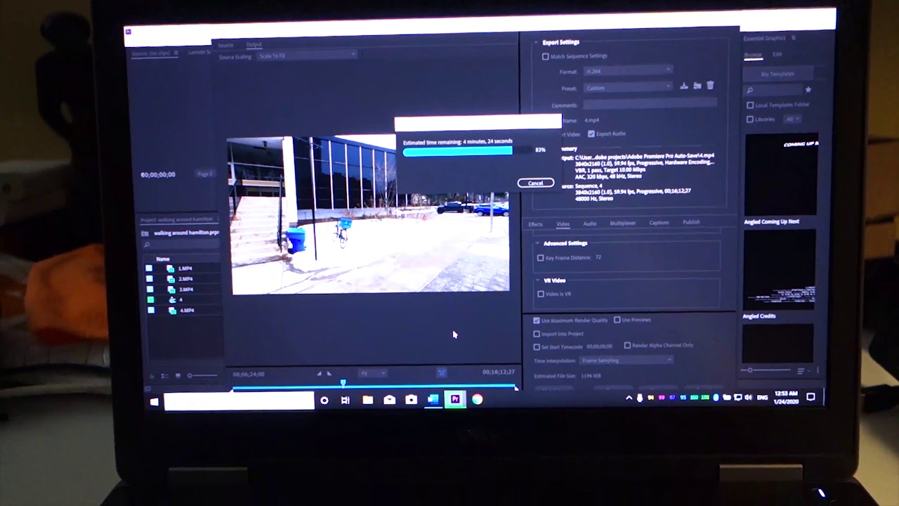Click the search magnifier in Essential Graphics

[x=750, y=91]
